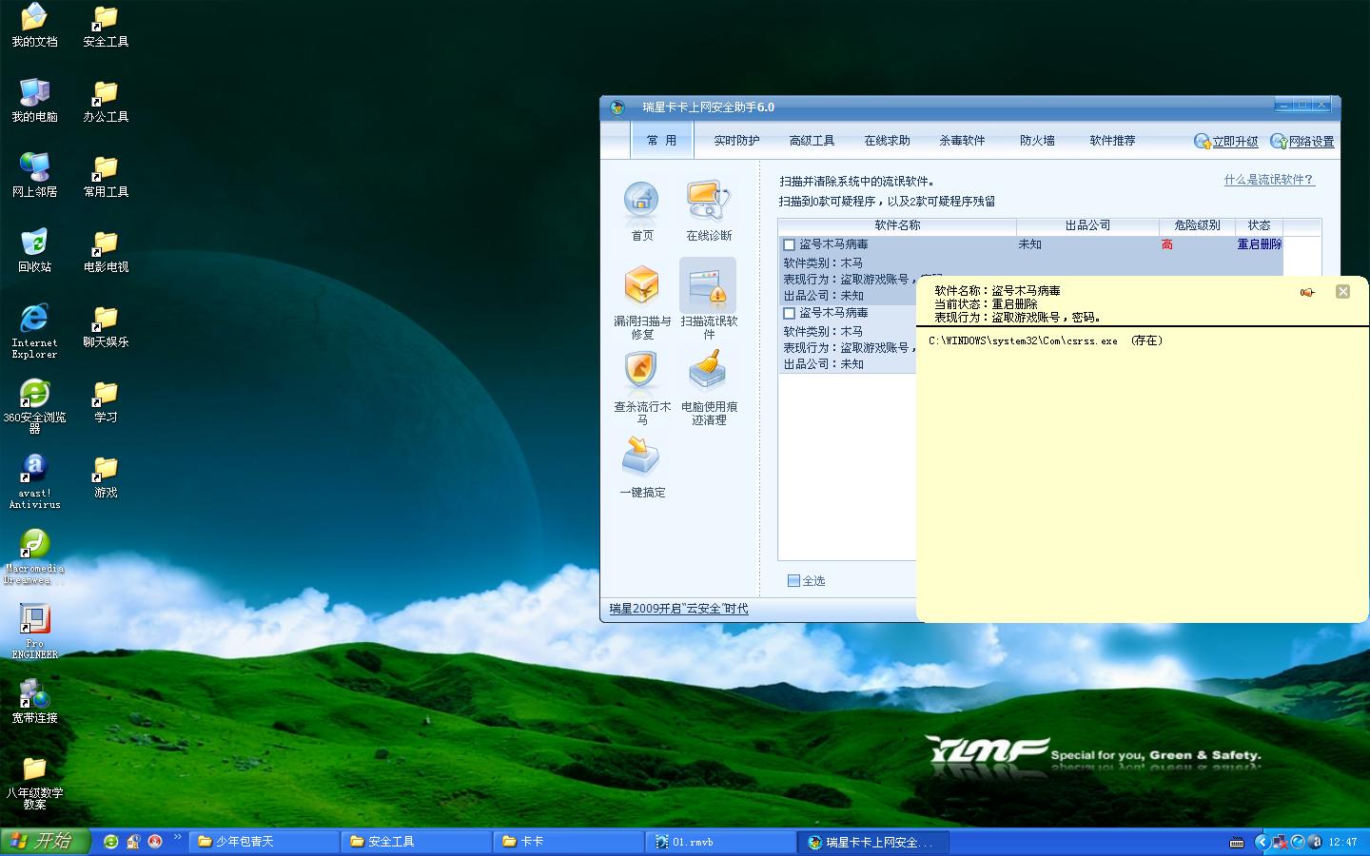Open the 什么是流氓软件？ help link
The image size is (1370, 856).
pos(1269,180)
